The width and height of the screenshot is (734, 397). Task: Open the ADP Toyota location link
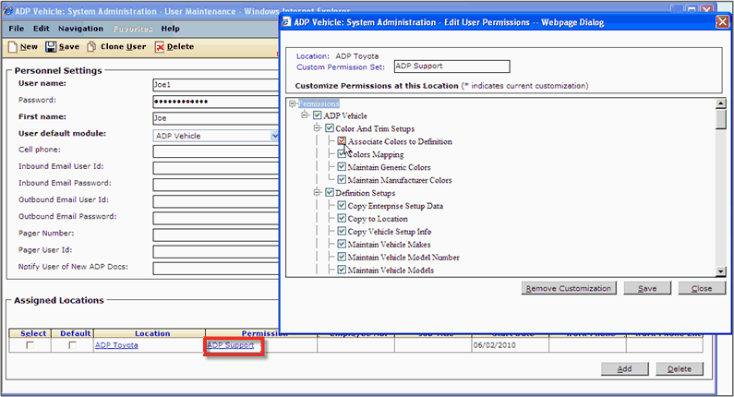click(116, 345)
